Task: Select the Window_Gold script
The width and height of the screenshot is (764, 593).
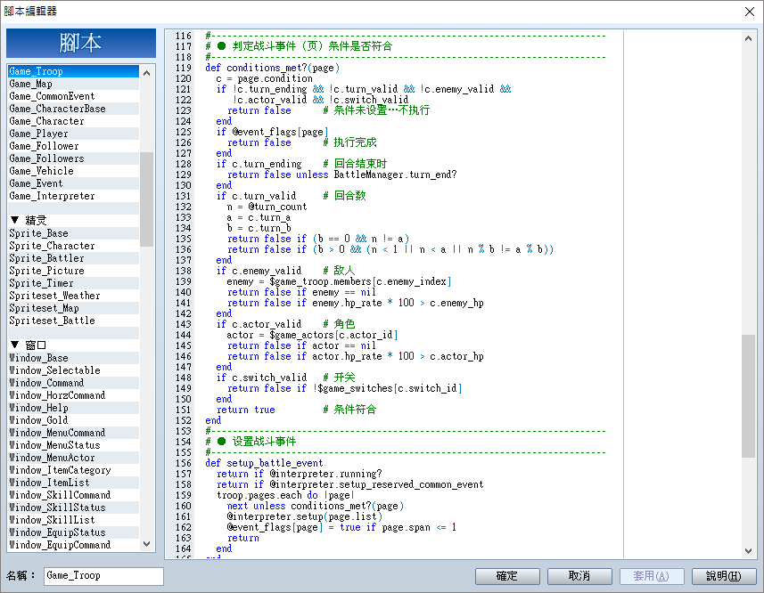Action: [x=73, y=420]
